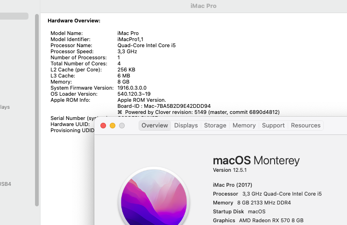Screen dimensions: 347x225
Task: Switch to the Overview tab
Action: [x=155, y=126]
